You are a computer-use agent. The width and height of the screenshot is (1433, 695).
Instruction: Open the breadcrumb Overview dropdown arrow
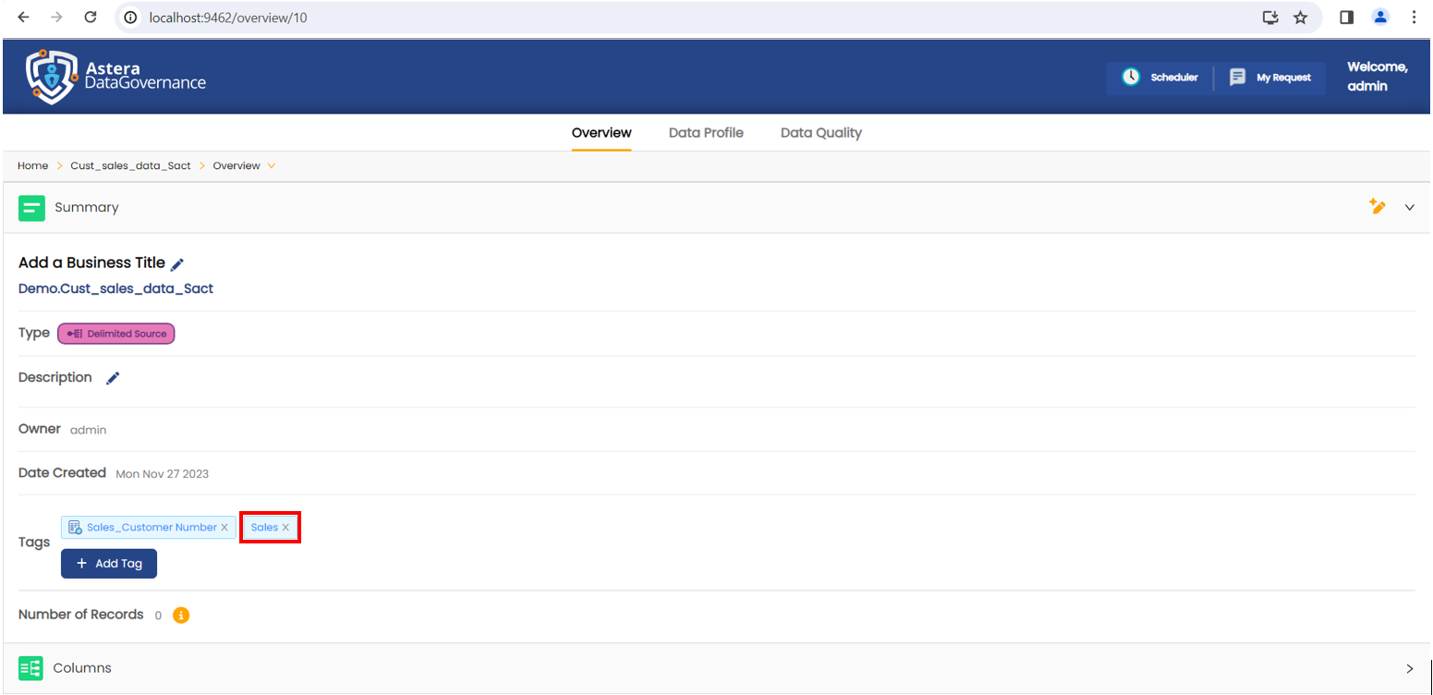click(x=271, y=166)
